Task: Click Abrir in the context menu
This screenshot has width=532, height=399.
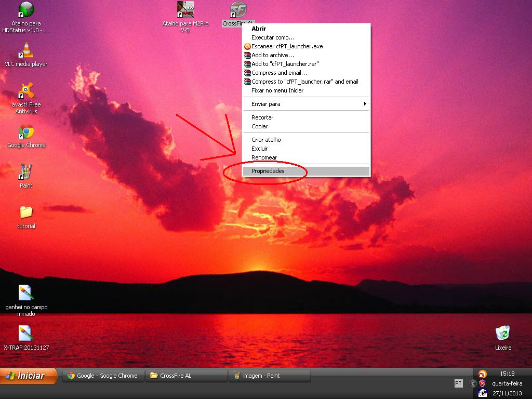Action: tap(259, 29)
